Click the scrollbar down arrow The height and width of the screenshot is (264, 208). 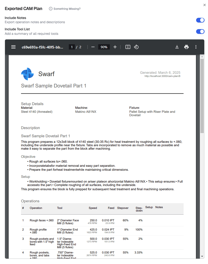pyautogui.click(x=202, y=256)
